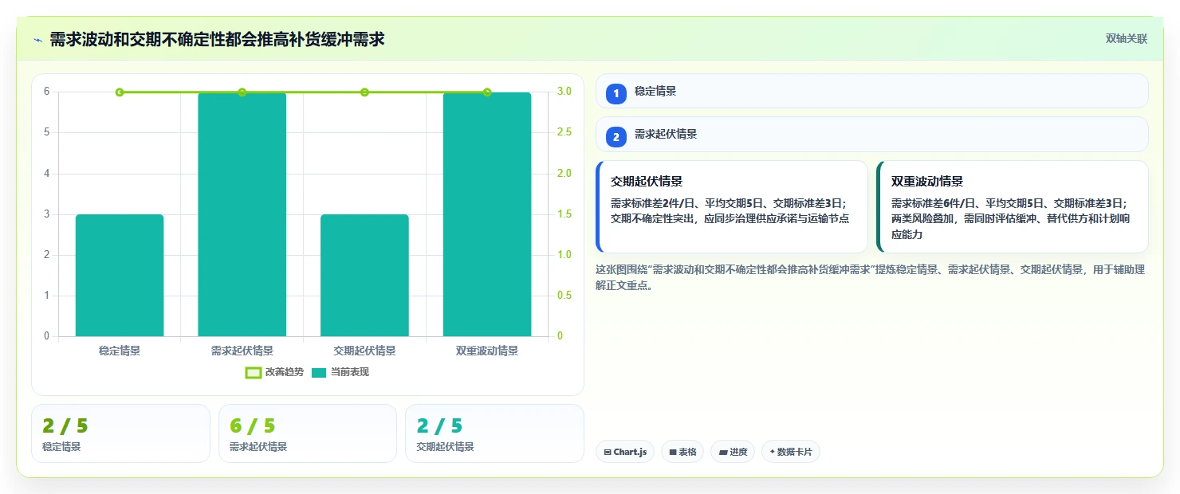Image resolution: width=1180 pixels, height=494 pixels.
Task: Click the lightning icon beside the title
Action: tap(37, 40)
